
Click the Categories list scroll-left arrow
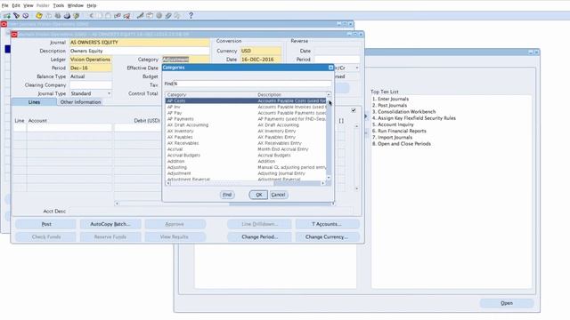pos(168,183)
